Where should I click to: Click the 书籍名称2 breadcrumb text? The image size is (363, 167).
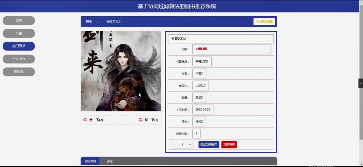tap(113, 22)
